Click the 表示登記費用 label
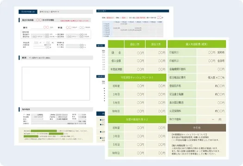This screenshot has width=243, height=166. [x=182, y=102]
